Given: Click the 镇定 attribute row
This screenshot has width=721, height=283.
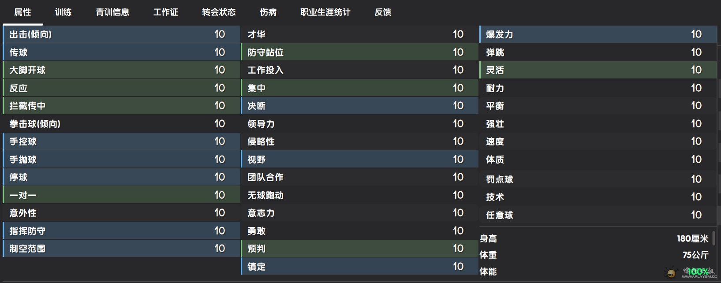Looking at the screenshot, I should [359, 267].
